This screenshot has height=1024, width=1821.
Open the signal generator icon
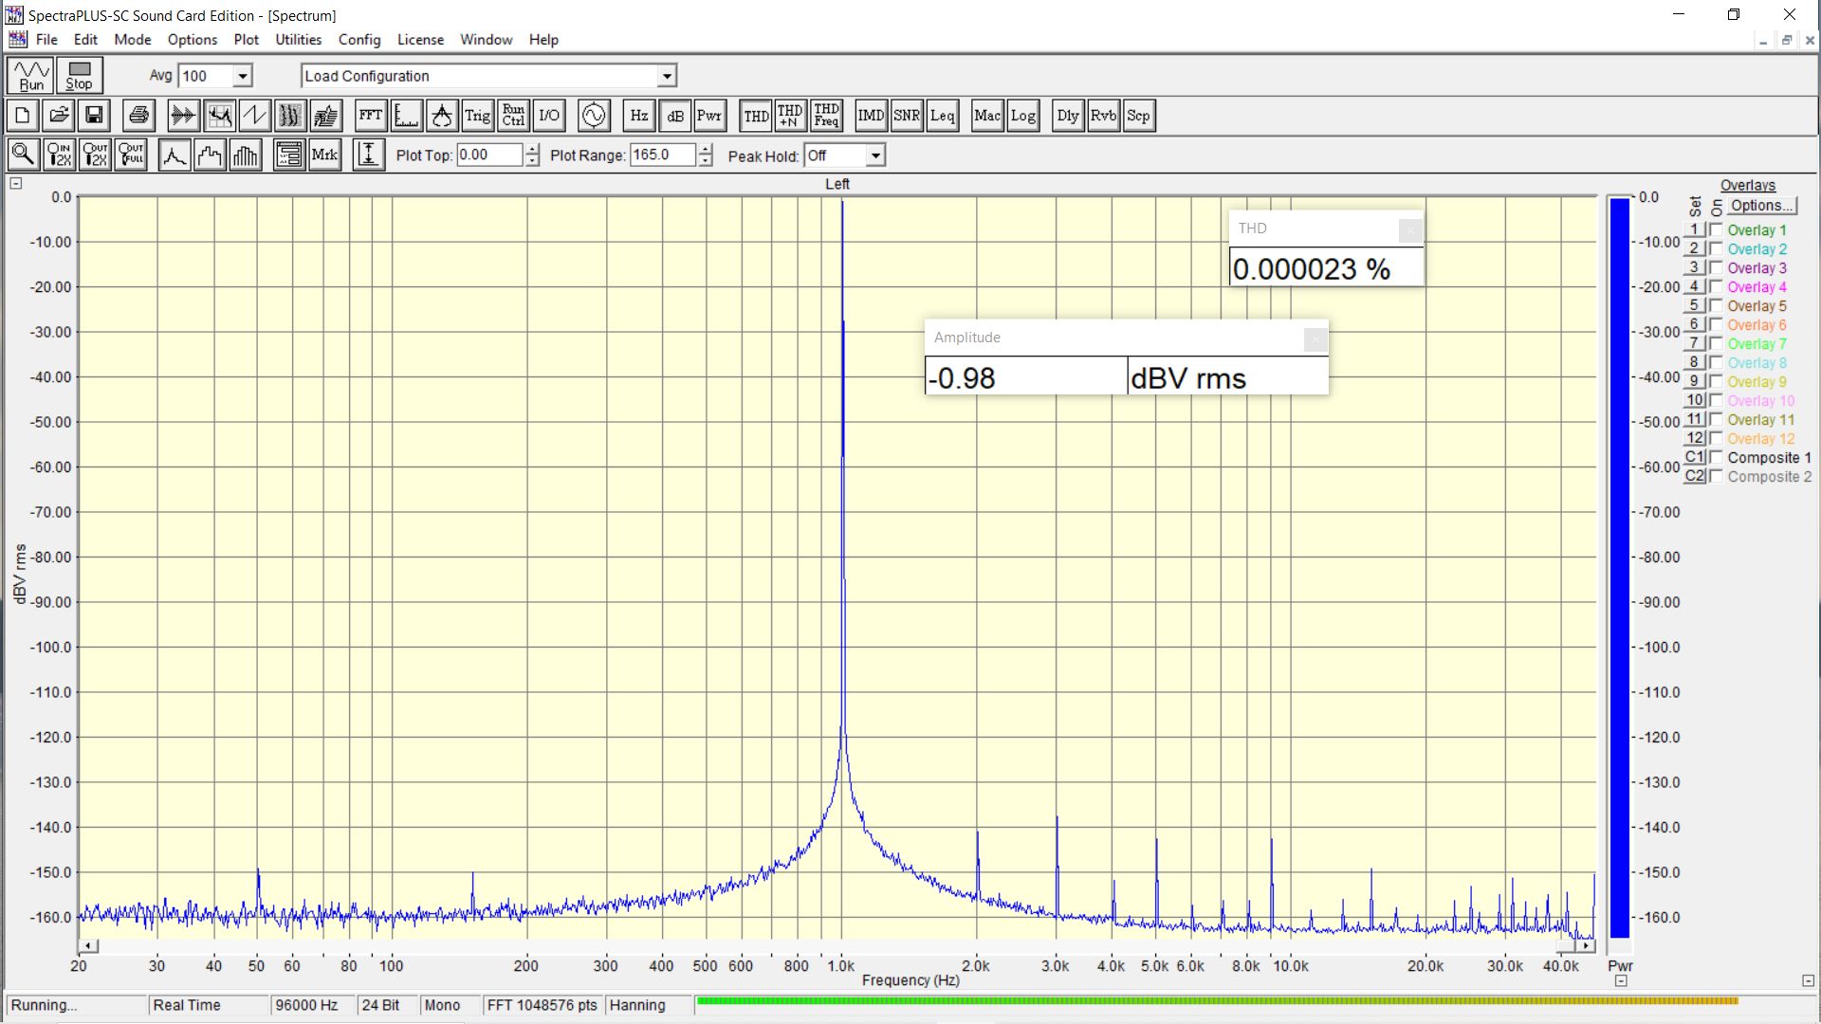tap(594, 116)
